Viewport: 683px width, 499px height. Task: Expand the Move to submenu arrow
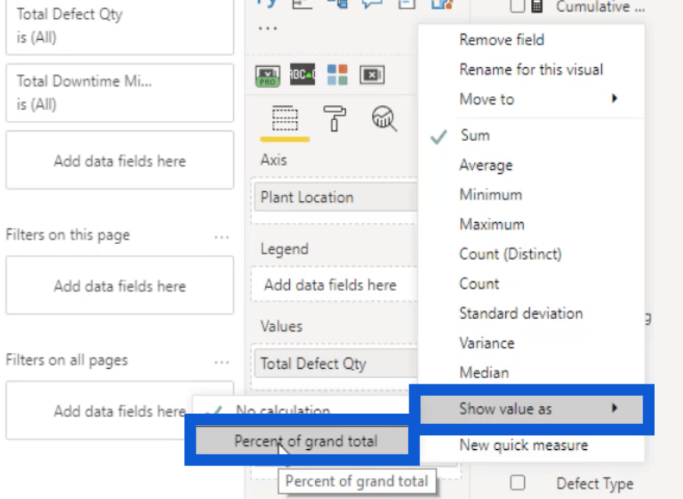614,98
